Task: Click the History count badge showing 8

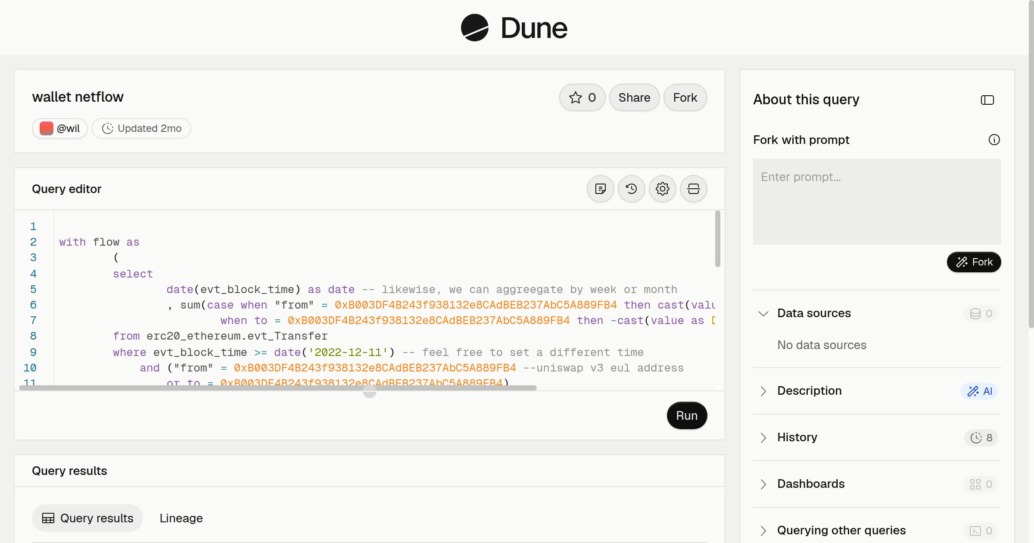Action: [x=981, y=437]
